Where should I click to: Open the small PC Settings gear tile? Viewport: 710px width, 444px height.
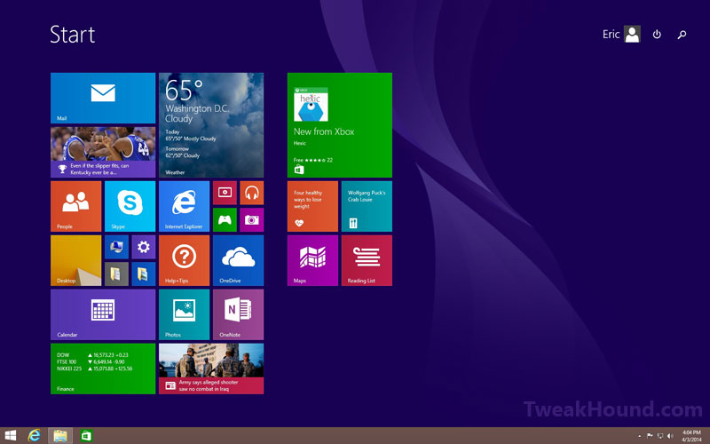(x=144, y=247)
